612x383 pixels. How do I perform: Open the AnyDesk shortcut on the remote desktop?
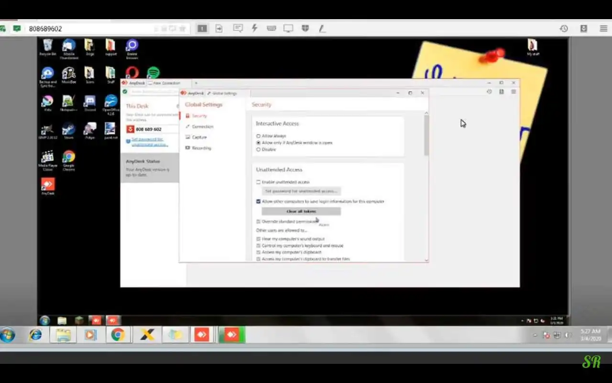pyautogui.click(x=48, y=186)
